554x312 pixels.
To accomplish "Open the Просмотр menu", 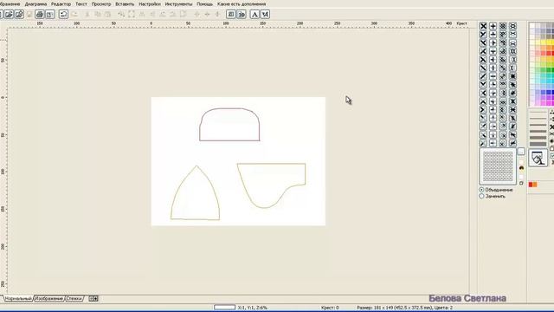I will [101, 3].
